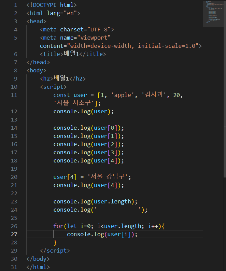
Task: Click the name="viewport" attribute
Action: pos(85,38)
